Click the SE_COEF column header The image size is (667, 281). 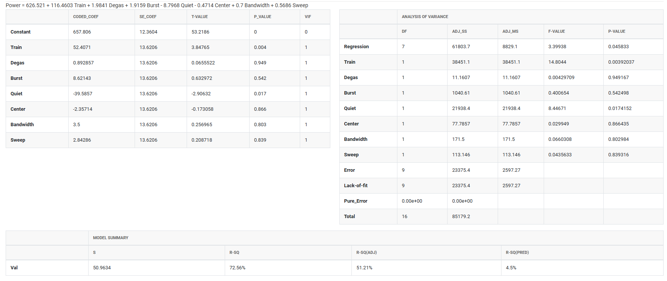click(148, 17)
